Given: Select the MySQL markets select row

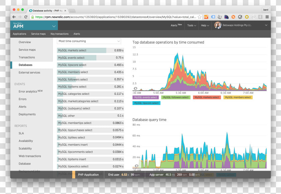Looking at the screenshot, I should pyautogui.click(x=91, y=50).
